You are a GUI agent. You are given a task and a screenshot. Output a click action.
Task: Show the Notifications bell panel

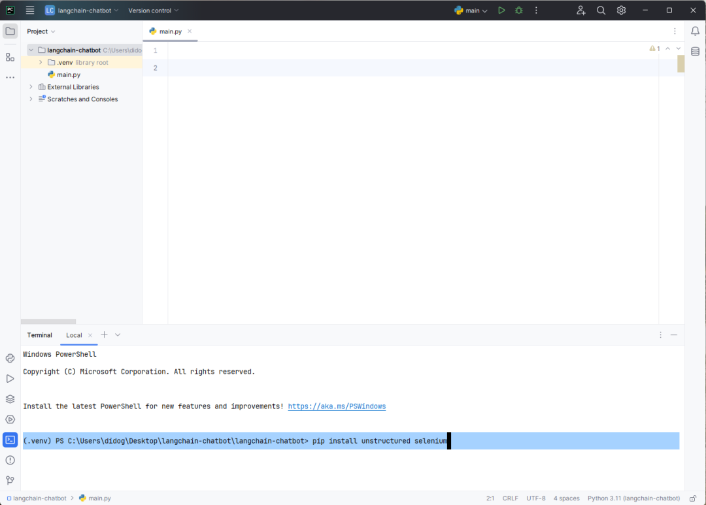tap(695, 31)
